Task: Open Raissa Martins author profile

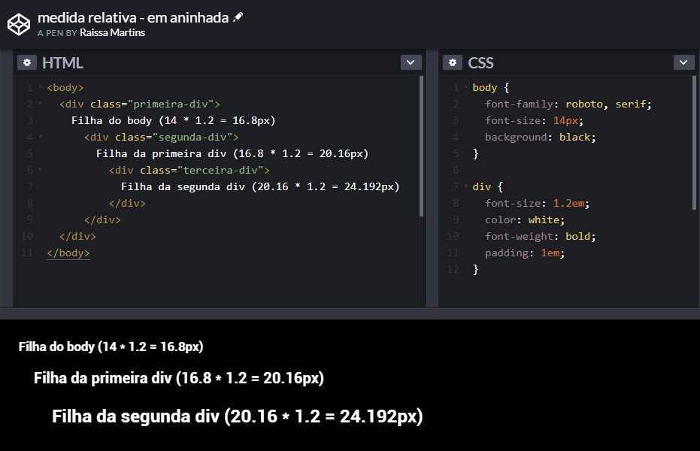Action: pyautogui.click(x=112, y=32)
